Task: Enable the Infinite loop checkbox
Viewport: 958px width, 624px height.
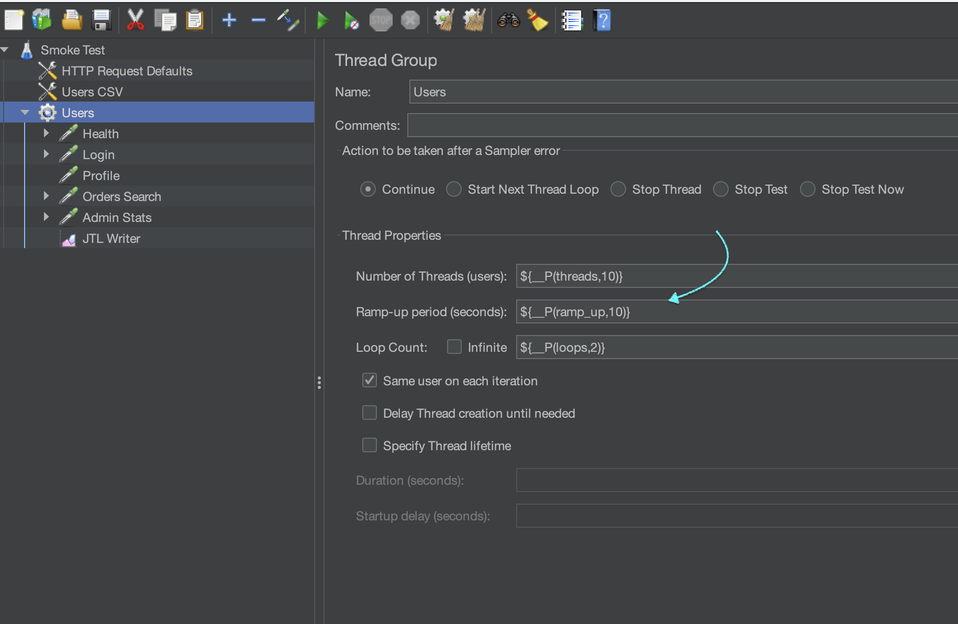Action: pyautogui.click(x=454, y=347)
